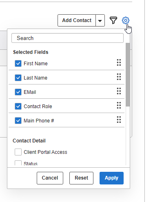Image resolution: width=153 pixels, height=202 pixels.
Task: Open the filter funnel icon
Action: pyautogui.click(x=113, y=20)
